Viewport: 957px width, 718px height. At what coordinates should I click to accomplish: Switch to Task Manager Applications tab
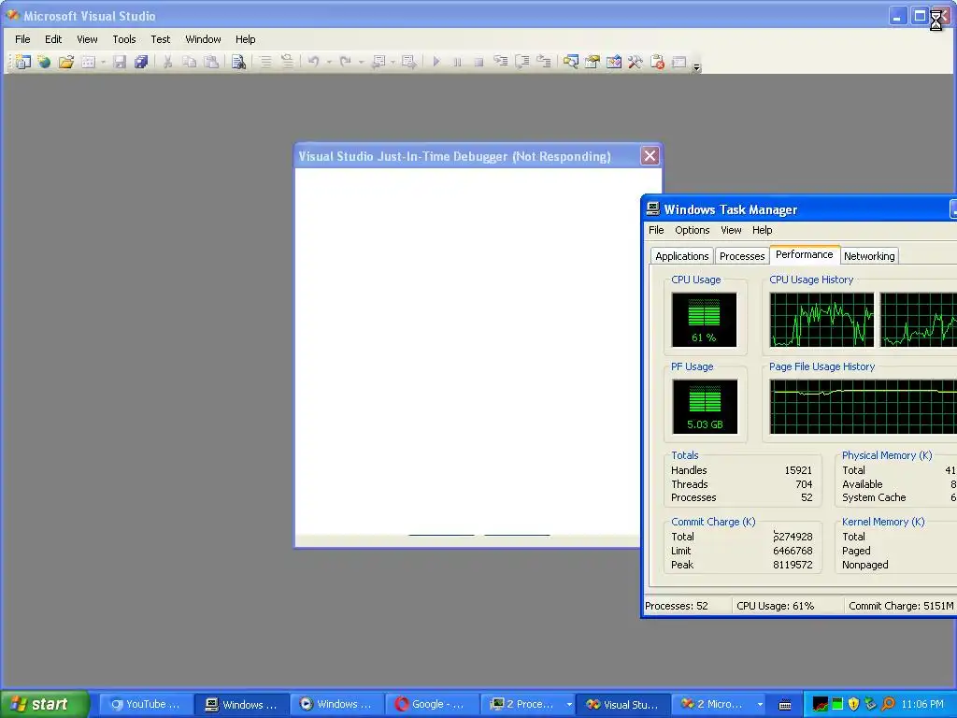tap(681, 256)
